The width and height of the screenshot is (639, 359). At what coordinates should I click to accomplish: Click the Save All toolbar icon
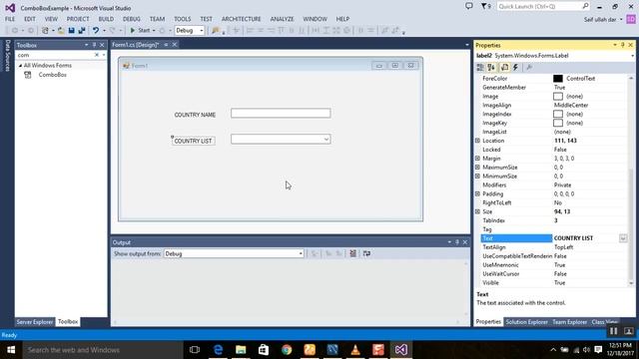coord(82,31)
